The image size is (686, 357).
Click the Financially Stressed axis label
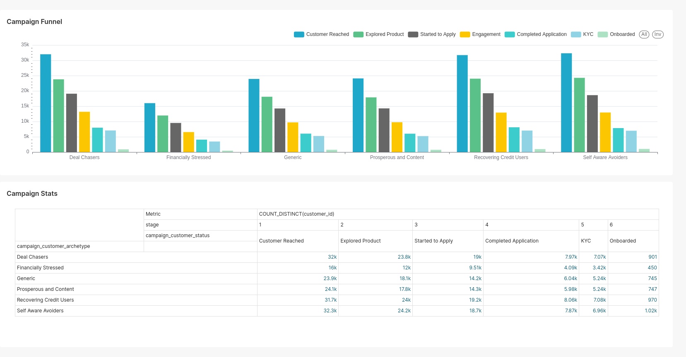(189, 157)
